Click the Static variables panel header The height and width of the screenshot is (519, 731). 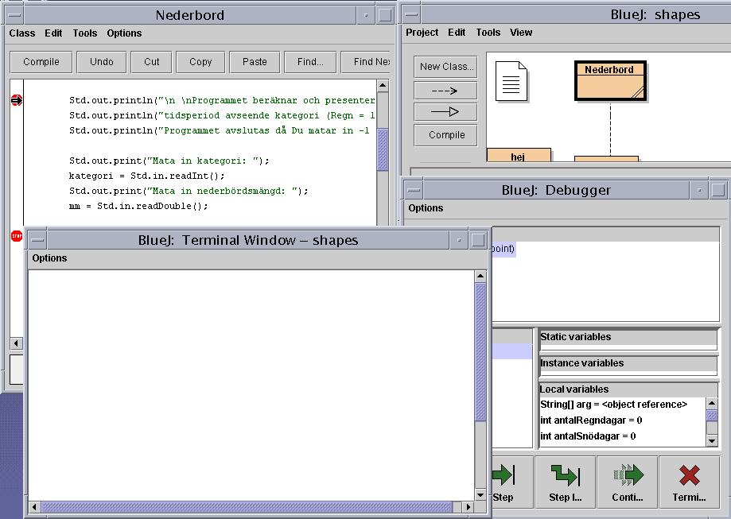(628, 337)
